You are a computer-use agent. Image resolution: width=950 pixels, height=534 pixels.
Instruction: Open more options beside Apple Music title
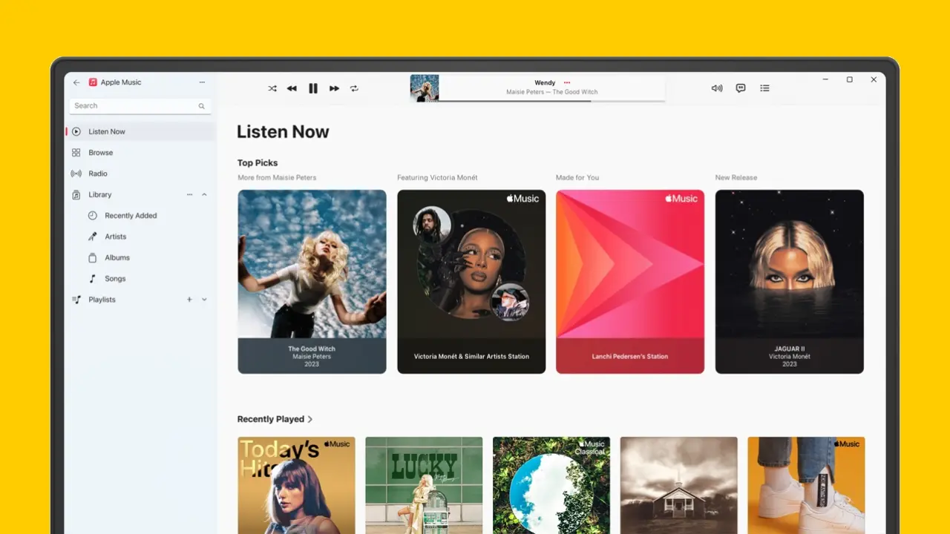pos(202,82)
